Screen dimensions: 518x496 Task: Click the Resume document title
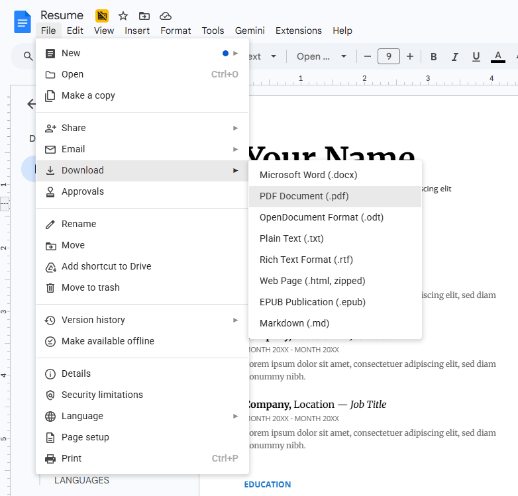point(62,15)
